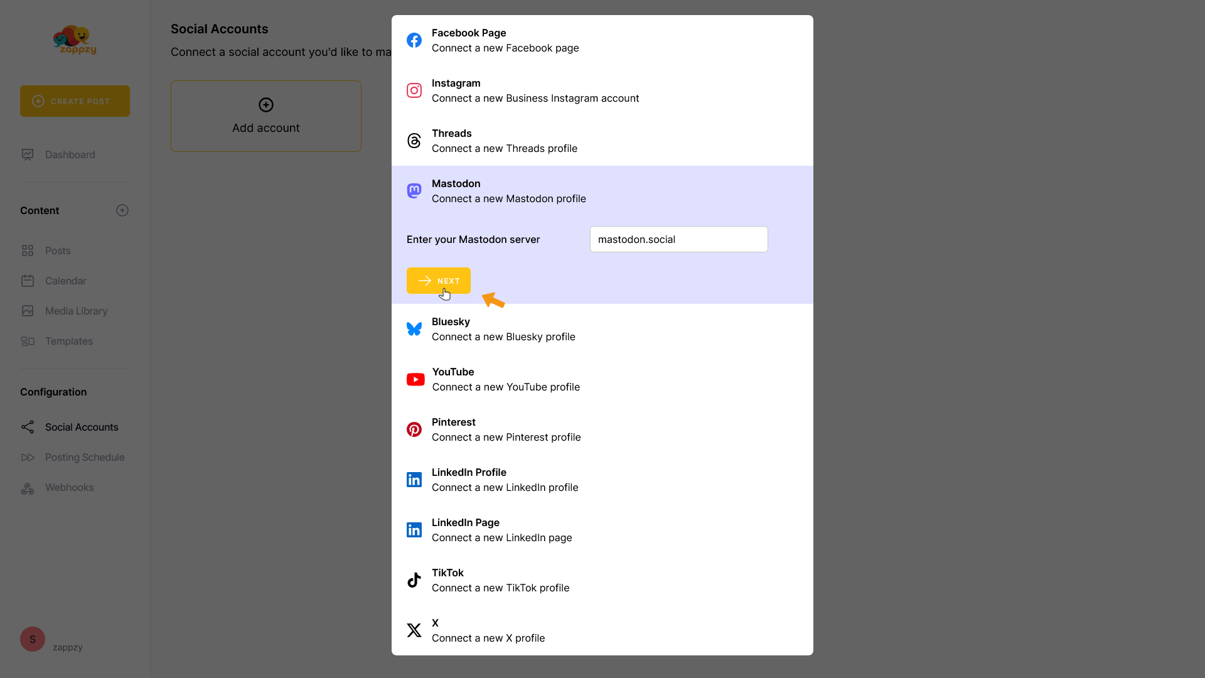1205x678 pixels.
Task: Click the Add account card
Action: click(x=266, y=116)
